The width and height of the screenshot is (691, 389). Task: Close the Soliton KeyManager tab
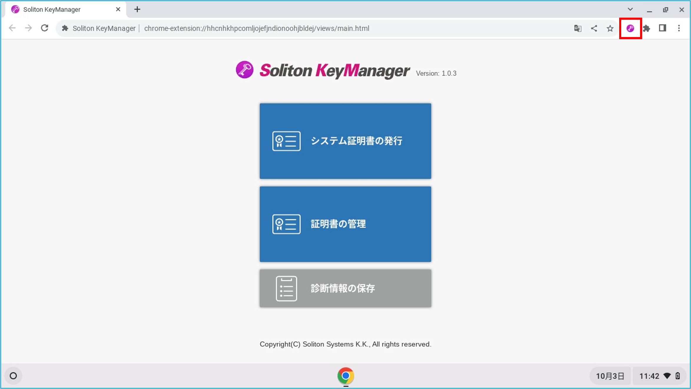(x=118, y=9)
